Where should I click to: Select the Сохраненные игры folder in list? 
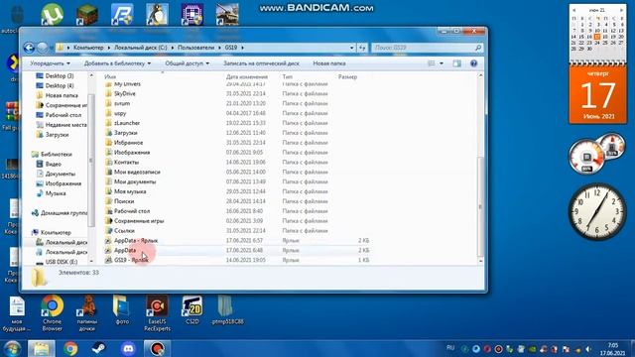pos(135,221)
